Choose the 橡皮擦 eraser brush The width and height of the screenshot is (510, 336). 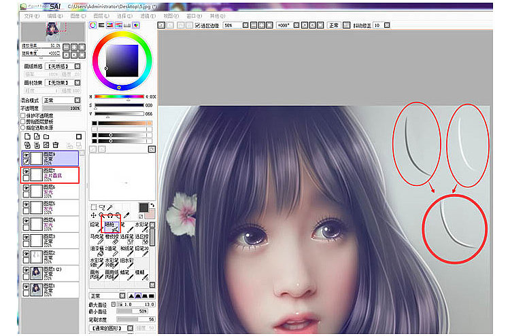point(112,239)
